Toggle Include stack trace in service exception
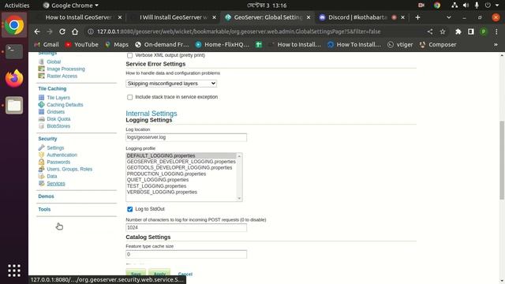505x284 pixels. (129, 97)
